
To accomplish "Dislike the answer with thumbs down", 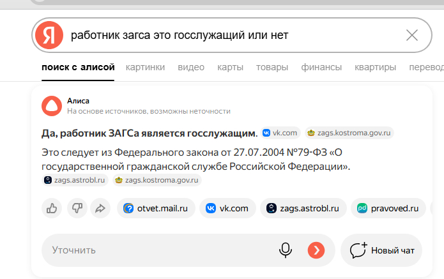I will 76,208.
